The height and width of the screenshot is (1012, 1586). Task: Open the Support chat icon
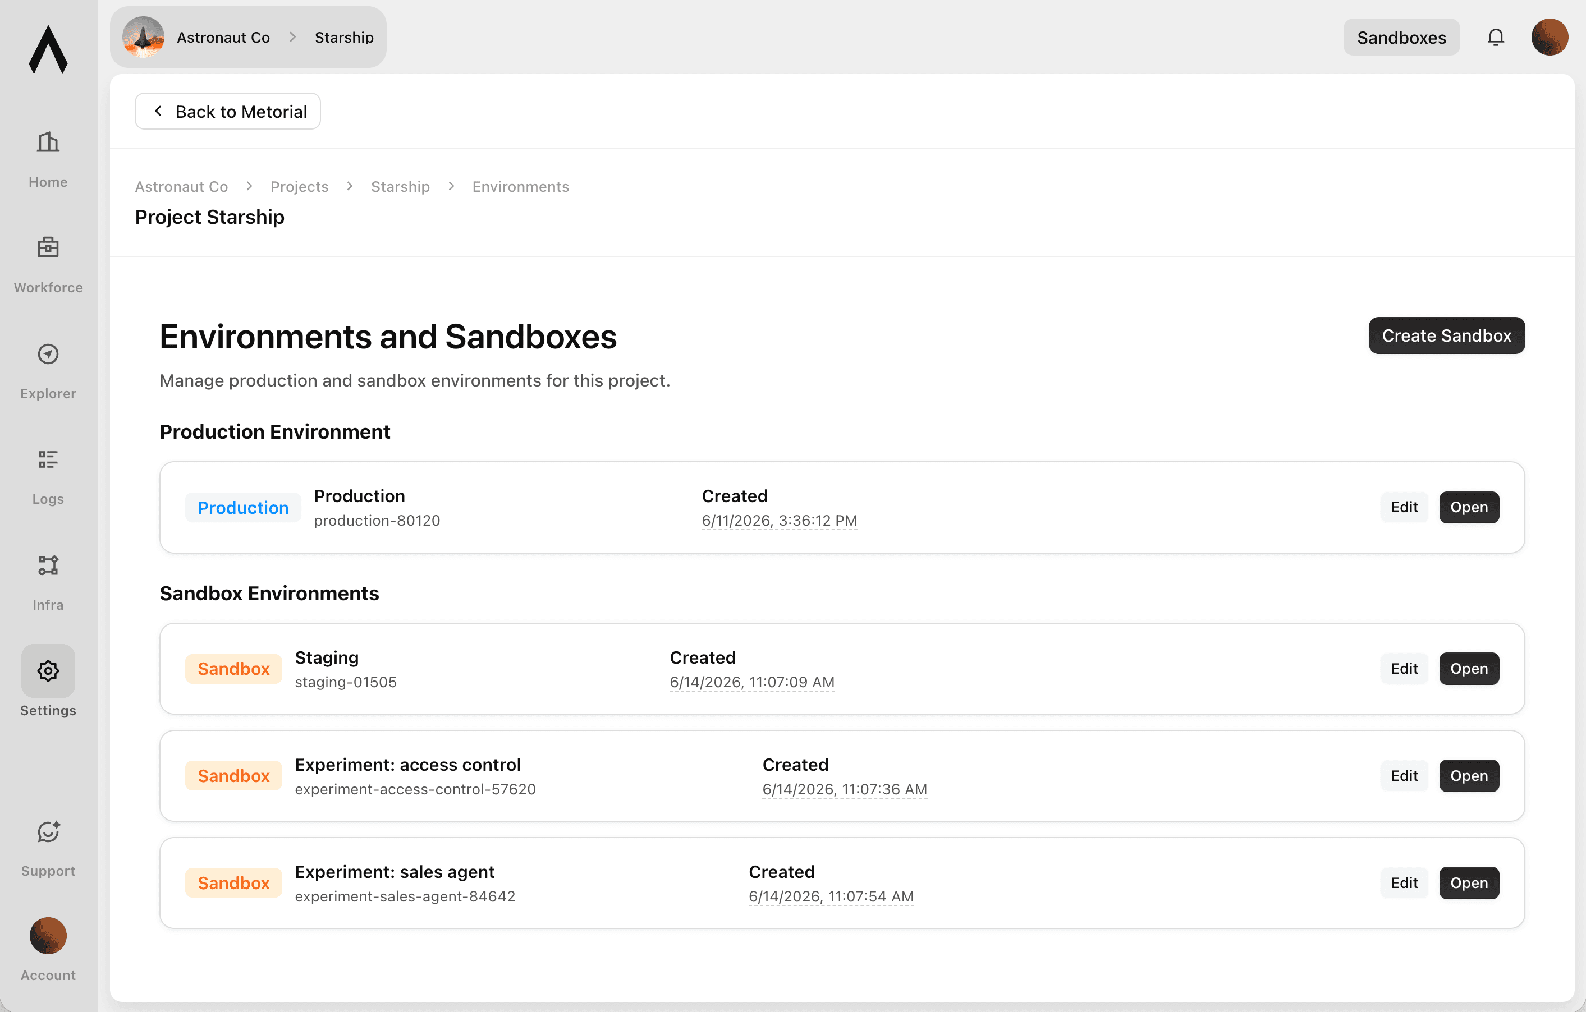[x=48, y=831]
